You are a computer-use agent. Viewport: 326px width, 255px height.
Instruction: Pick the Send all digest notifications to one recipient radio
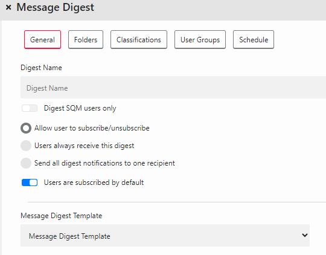(x=26, y=163)
